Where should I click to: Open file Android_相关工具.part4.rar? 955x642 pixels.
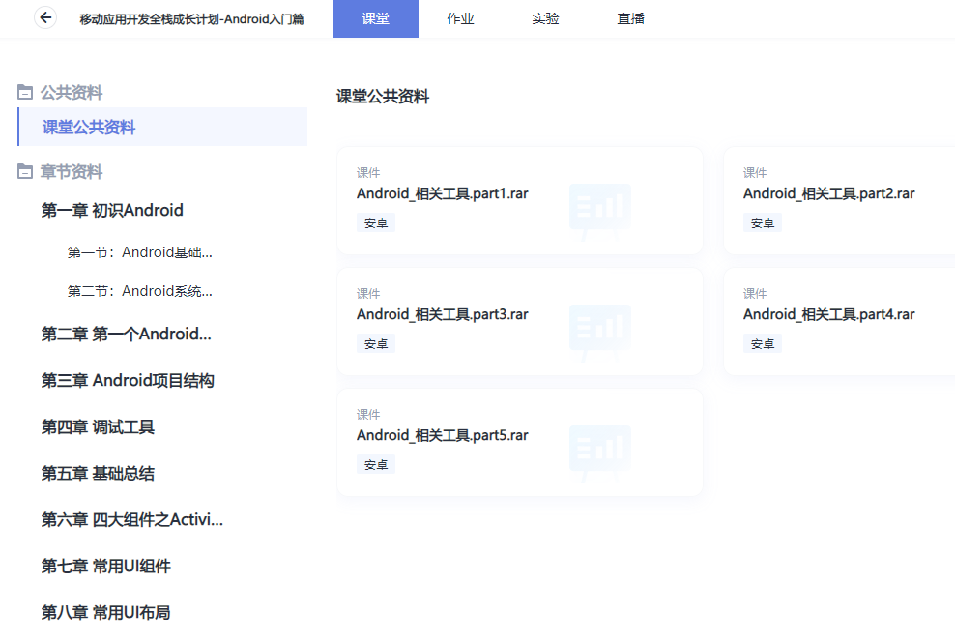tap(829, 314)
